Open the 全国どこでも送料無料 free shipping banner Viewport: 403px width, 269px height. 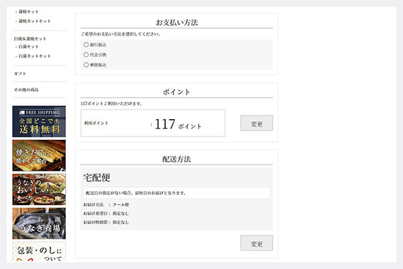coord(39,122)
